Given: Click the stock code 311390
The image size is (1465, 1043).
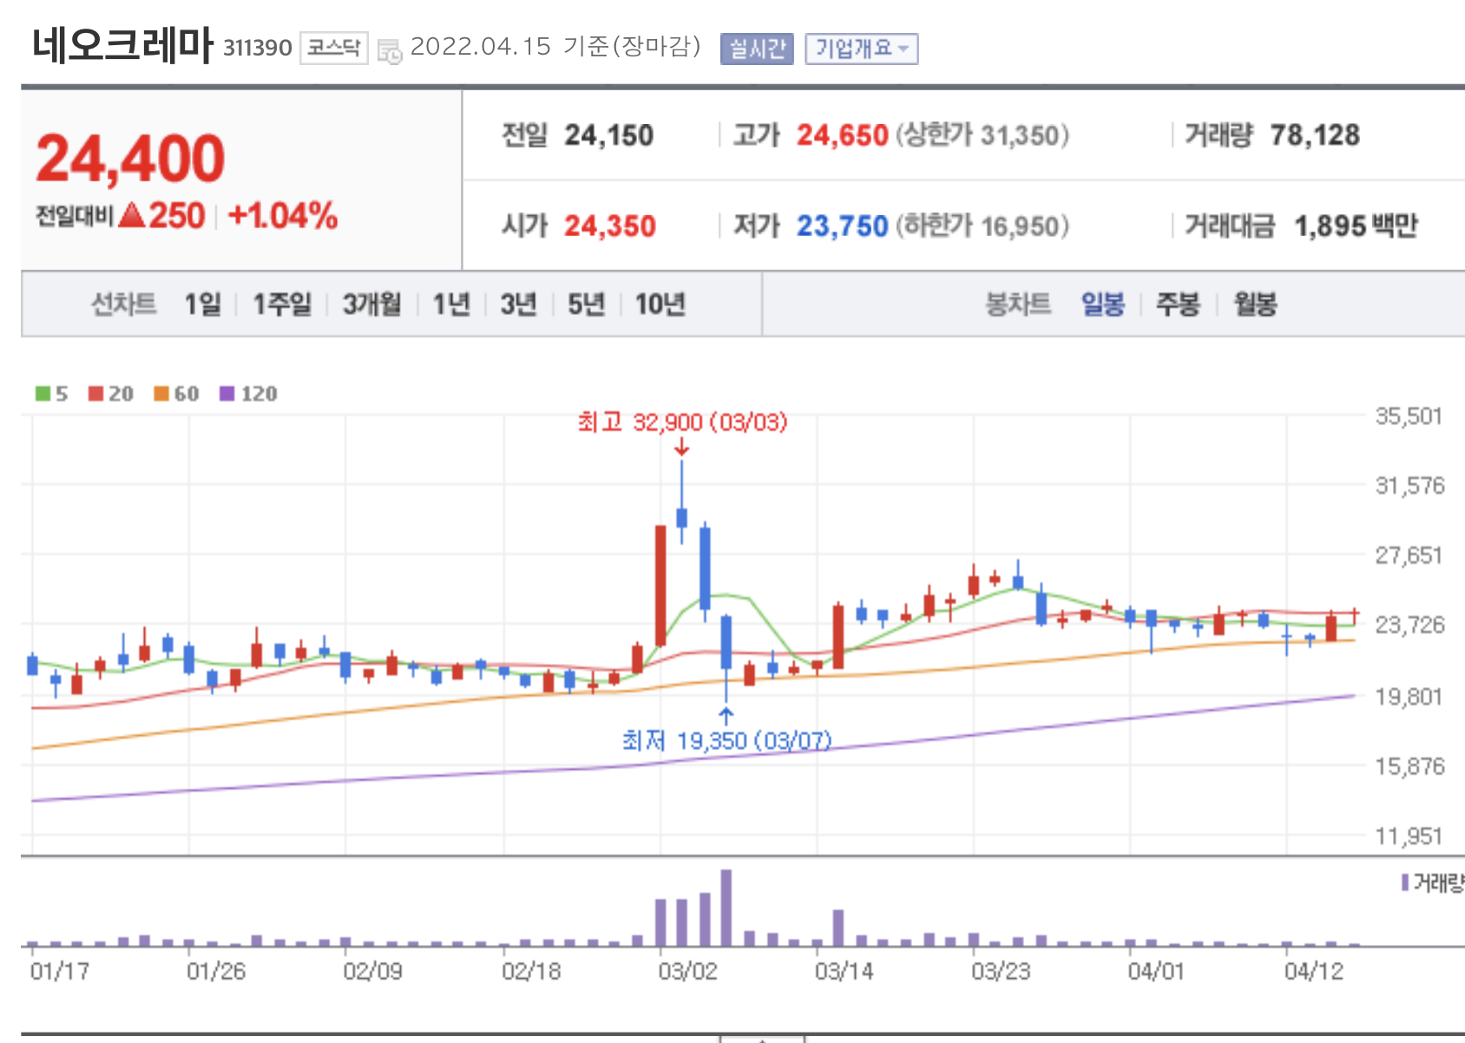Looking at the screenshot, I should pyautogui.click(x=257, y=48).
